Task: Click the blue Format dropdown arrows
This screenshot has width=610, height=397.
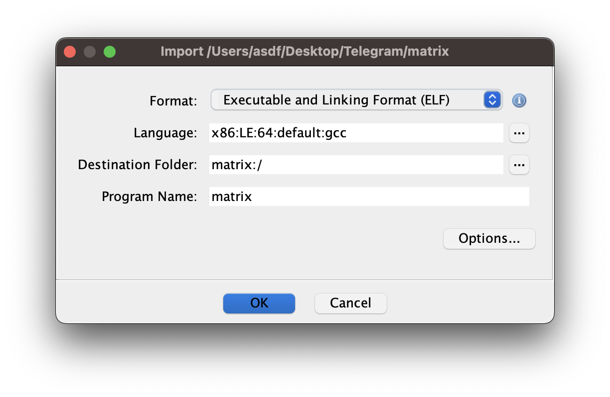Action: click(492, 100)
